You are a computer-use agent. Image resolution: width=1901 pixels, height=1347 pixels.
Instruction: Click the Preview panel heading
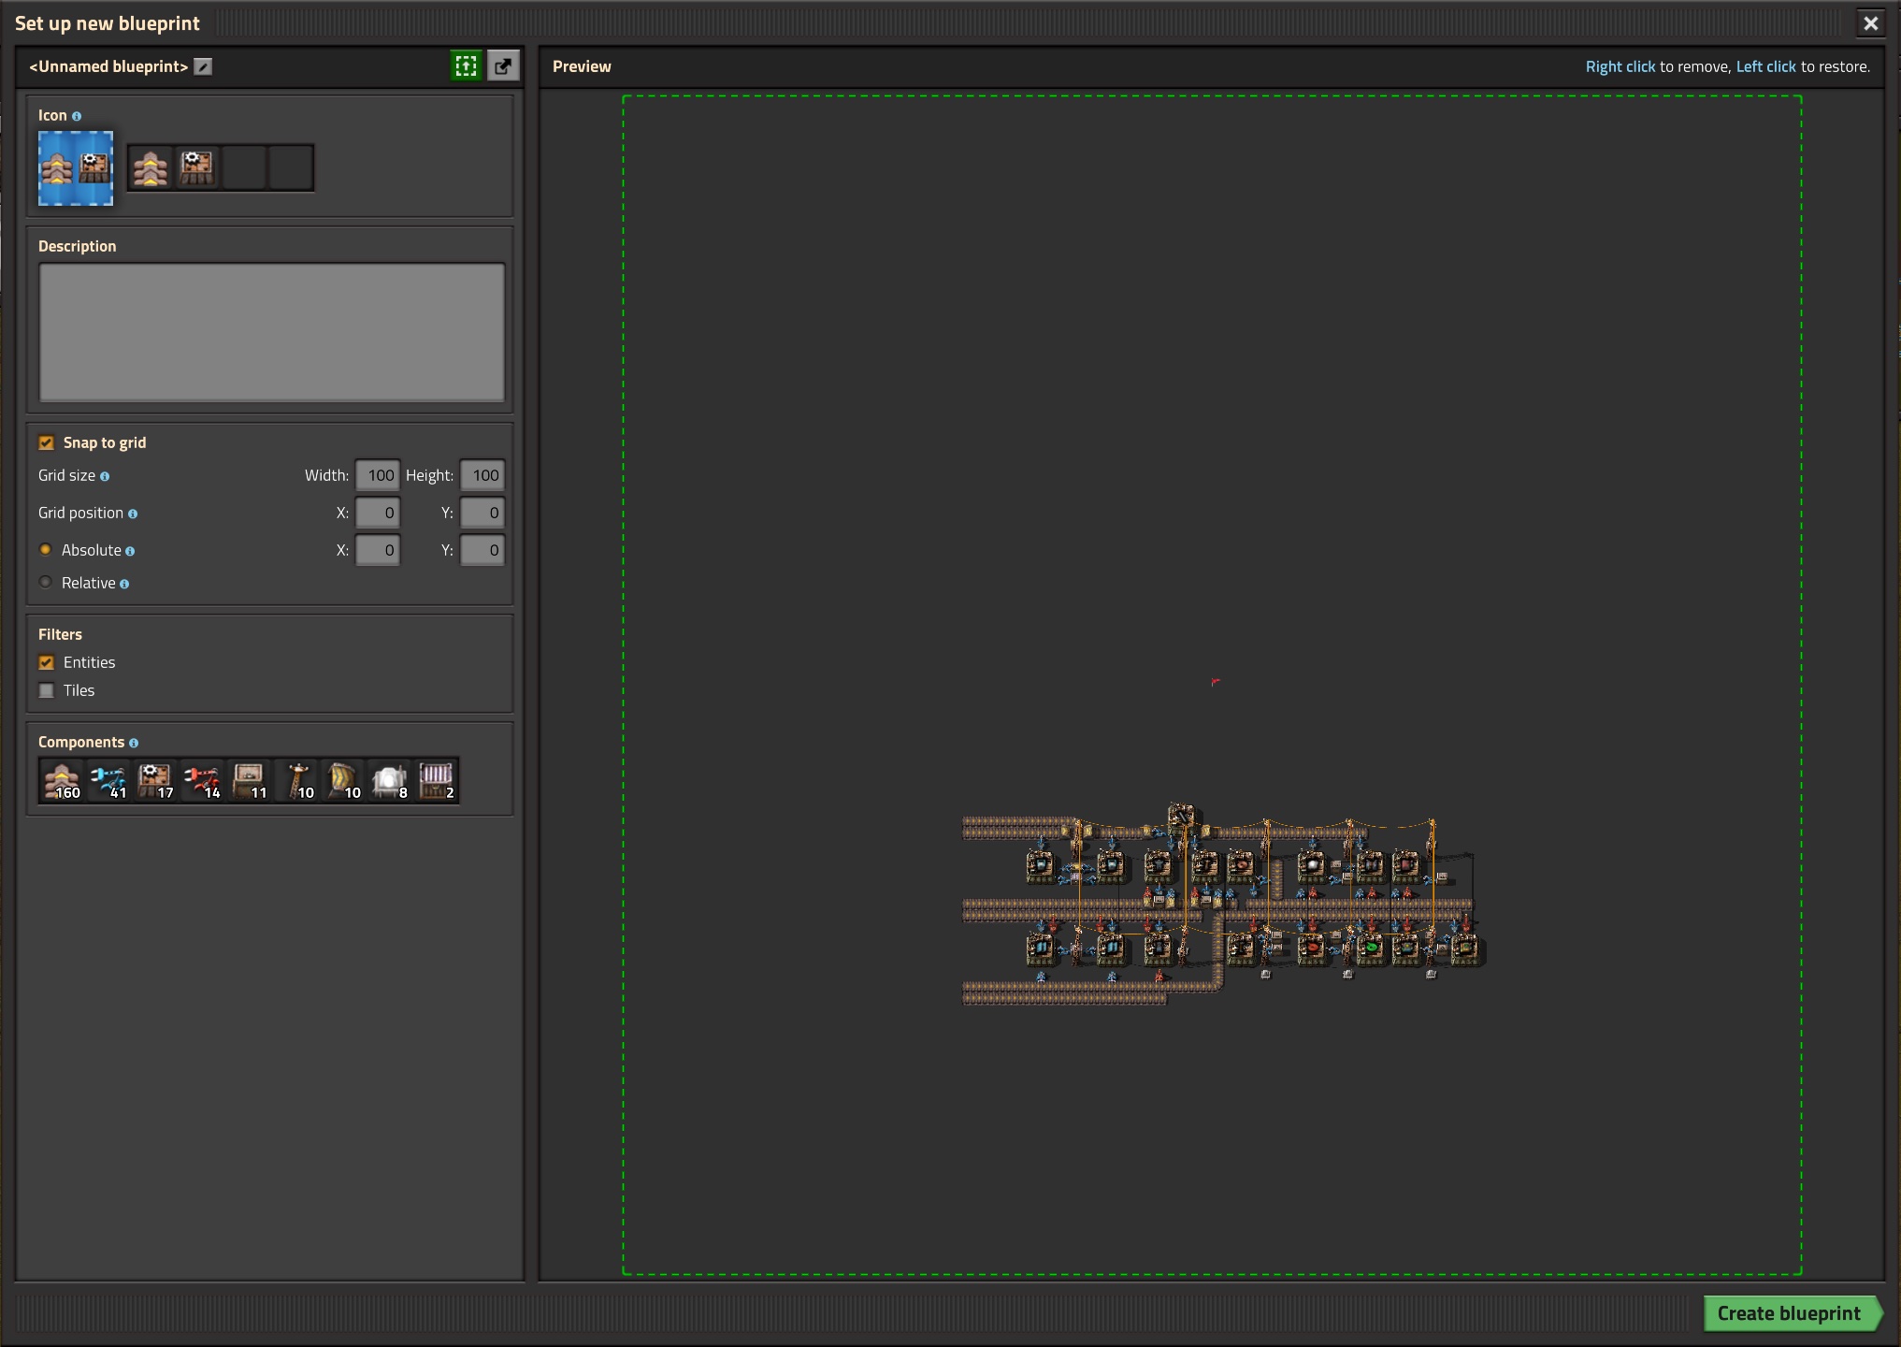tap(582, 66)
